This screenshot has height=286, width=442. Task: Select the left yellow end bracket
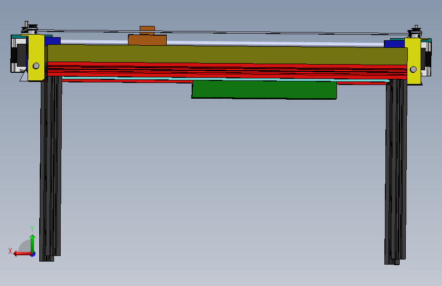tap(36, 58)
